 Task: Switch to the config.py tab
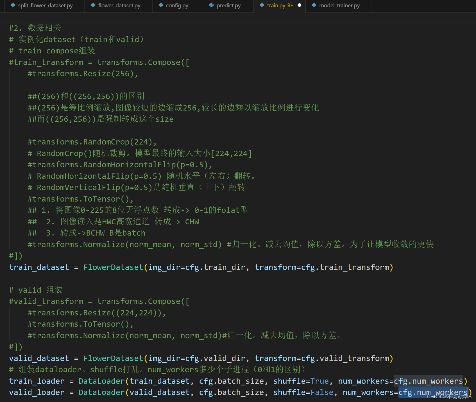click(177, 6)
